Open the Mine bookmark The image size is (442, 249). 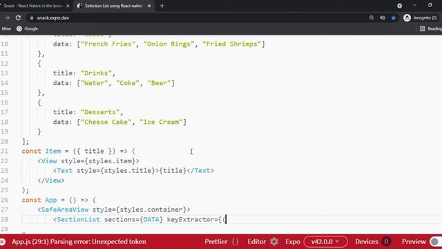tap(6, 29)
